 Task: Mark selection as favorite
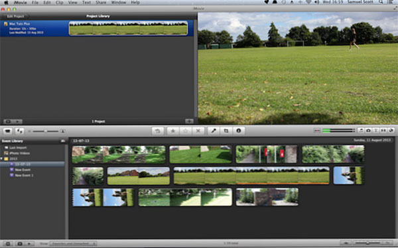point(173,131)
